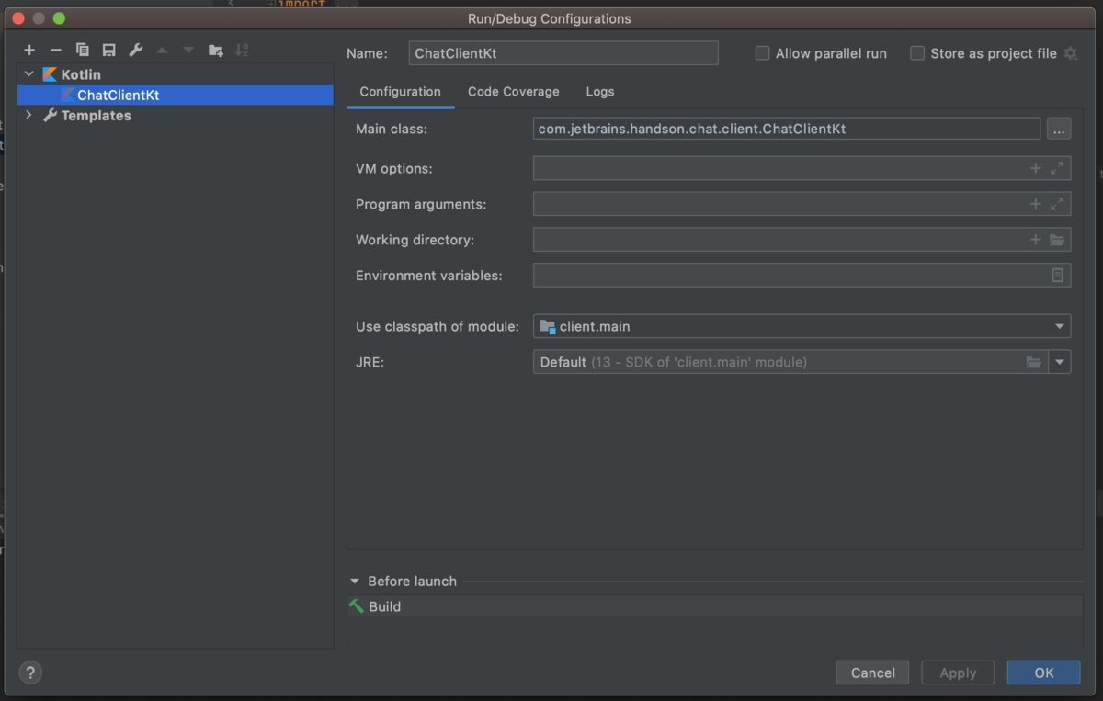1103x701 pixels.
Task: Save the configuration with the floppy disk icon
Action: (x=109, y=50)
